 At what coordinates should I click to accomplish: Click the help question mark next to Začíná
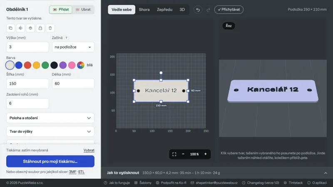66,38
